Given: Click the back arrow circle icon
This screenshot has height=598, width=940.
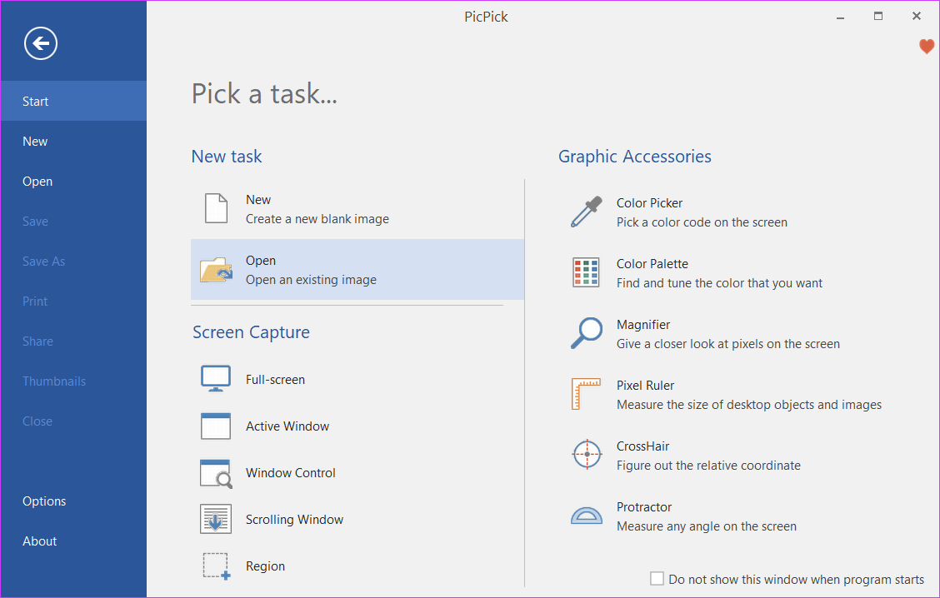Looking at the screenshot, I should [x=41, y=43].
